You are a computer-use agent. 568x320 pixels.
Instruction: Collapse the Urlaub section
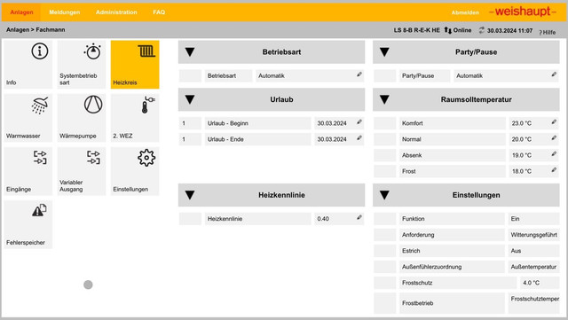pyautogui.click(x=190, y=99)
